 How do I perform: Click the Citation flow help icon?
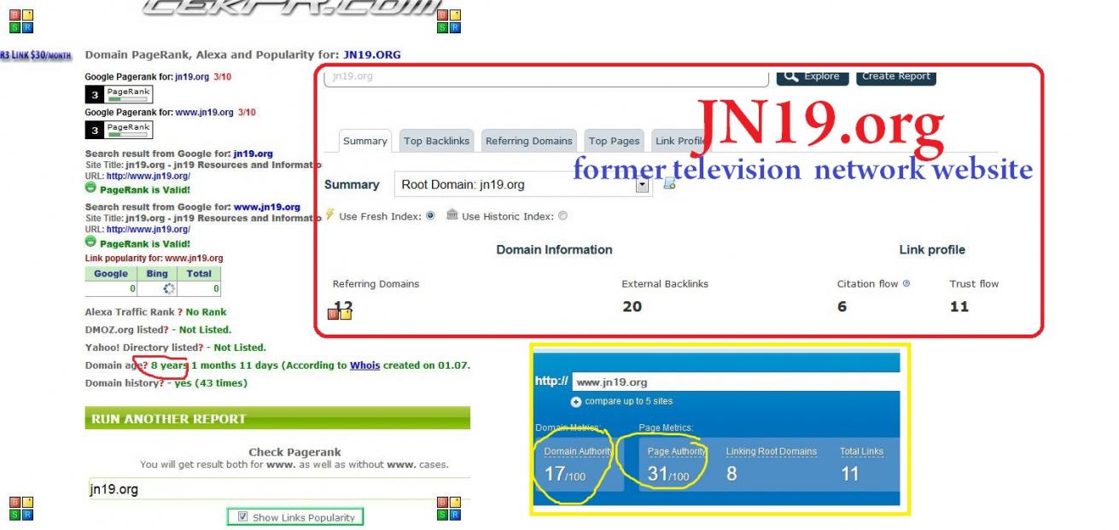pyautogui.click(x=906, y=283)
